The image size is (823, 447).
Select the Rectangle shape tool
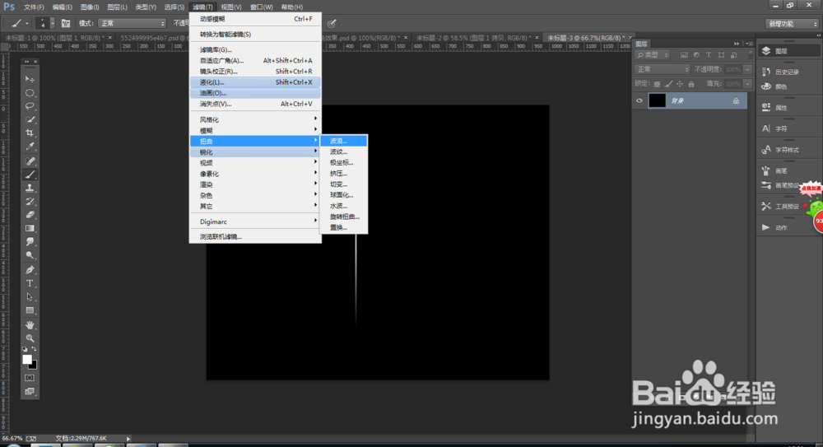[x=30, y=310]
